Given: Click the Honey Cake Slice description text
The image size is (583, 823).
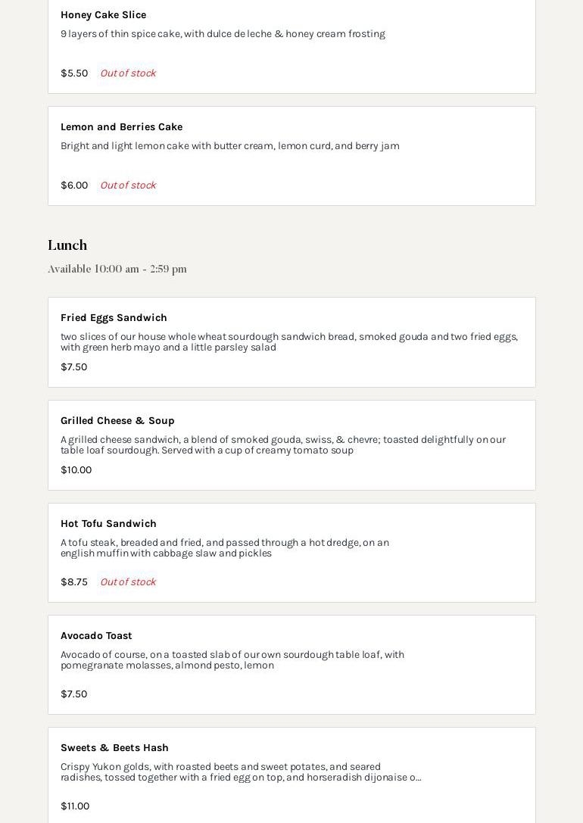Looking at the screenshot, I should (223, 33).
